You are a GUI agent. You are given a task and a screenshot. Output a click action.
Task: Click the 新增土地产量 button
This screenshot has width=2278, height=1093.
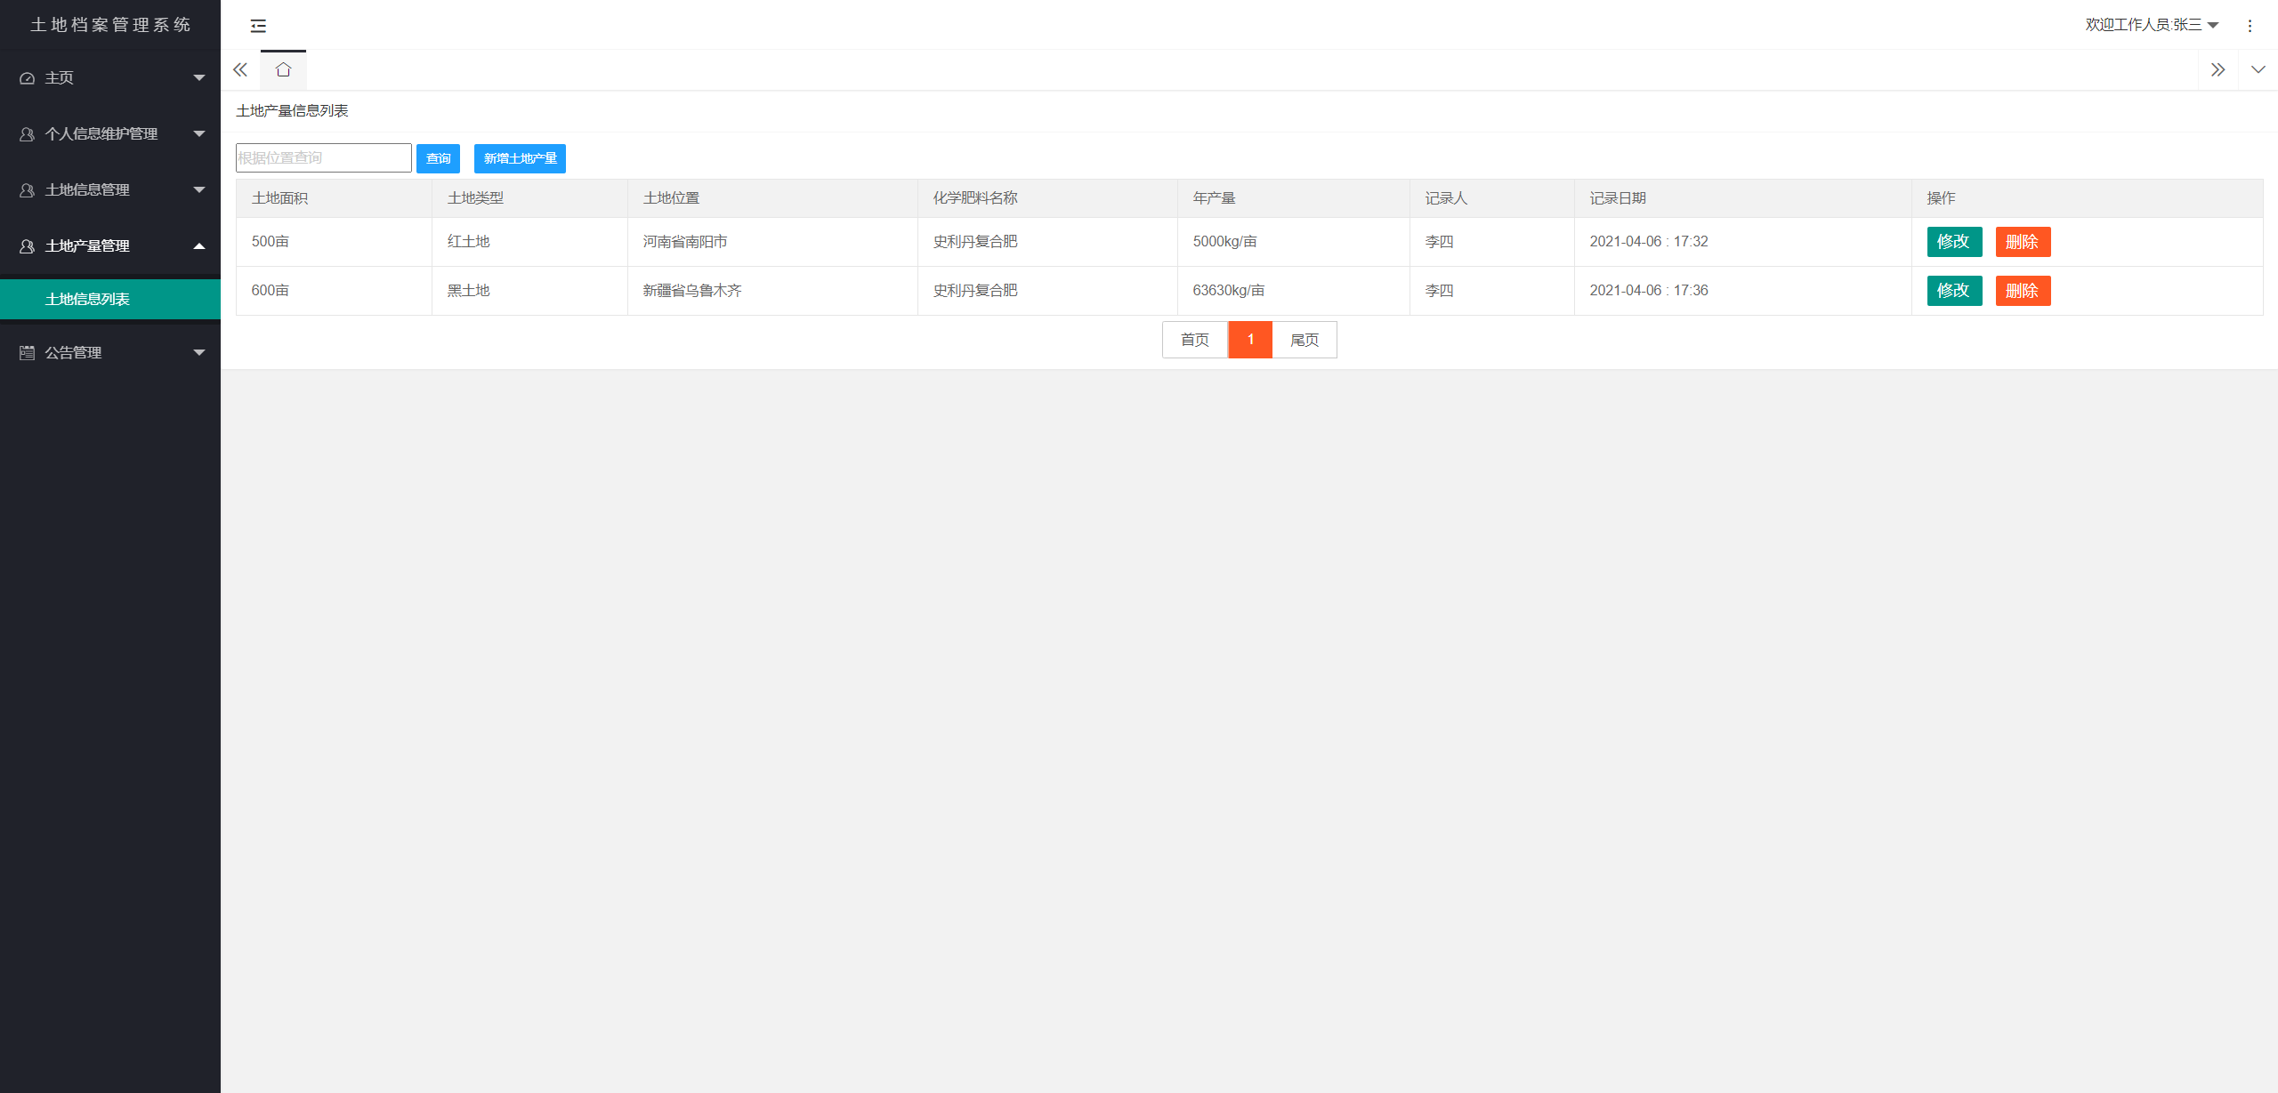click(520, 158)
